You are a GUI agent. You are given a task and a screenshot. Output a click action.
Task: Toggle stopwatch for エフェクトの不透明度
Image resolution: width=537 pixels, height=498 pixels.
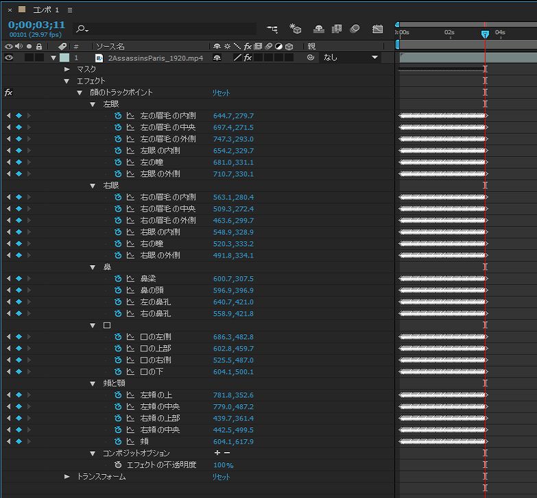coord(118,464)
